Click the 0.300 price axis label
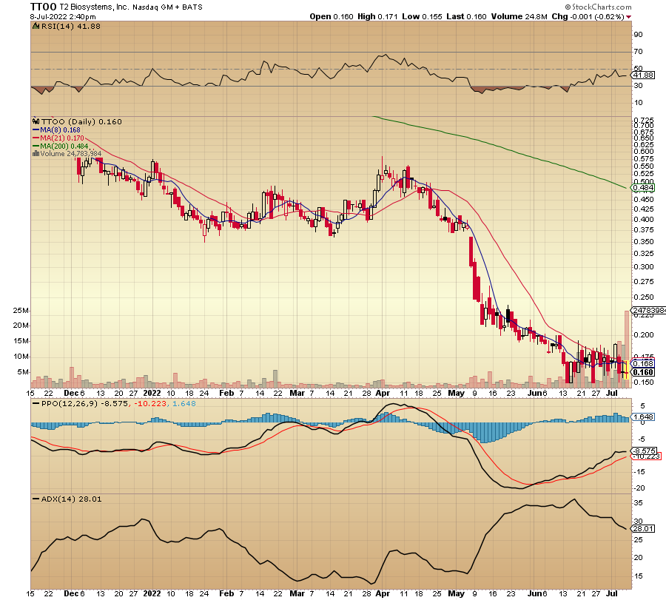 point(644,267)
